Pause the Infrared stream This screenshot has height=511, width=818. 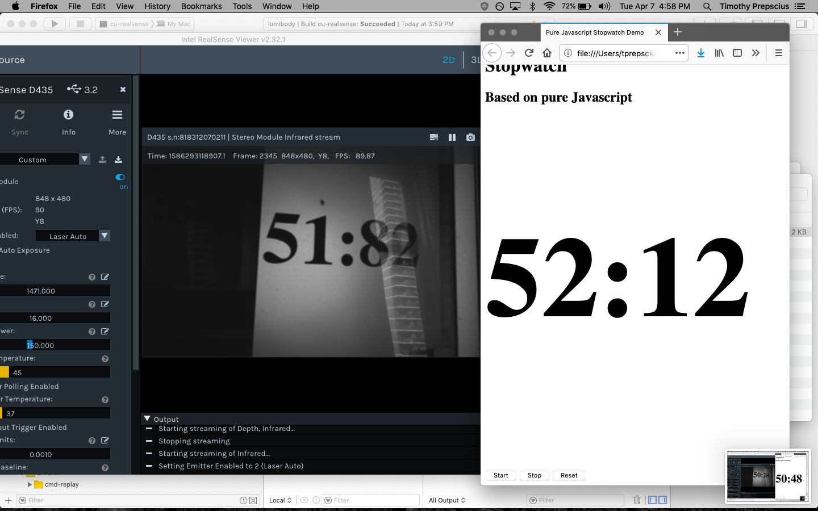[x=452, y=137]
